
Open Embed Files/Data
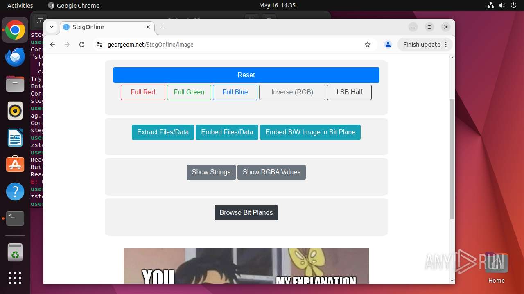[227, 132]
